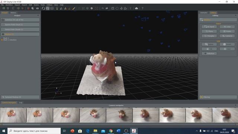The image size is (238, 134).
Task: Click the taskbar clock showing 04.05.2020
Action: click(224, 131)
